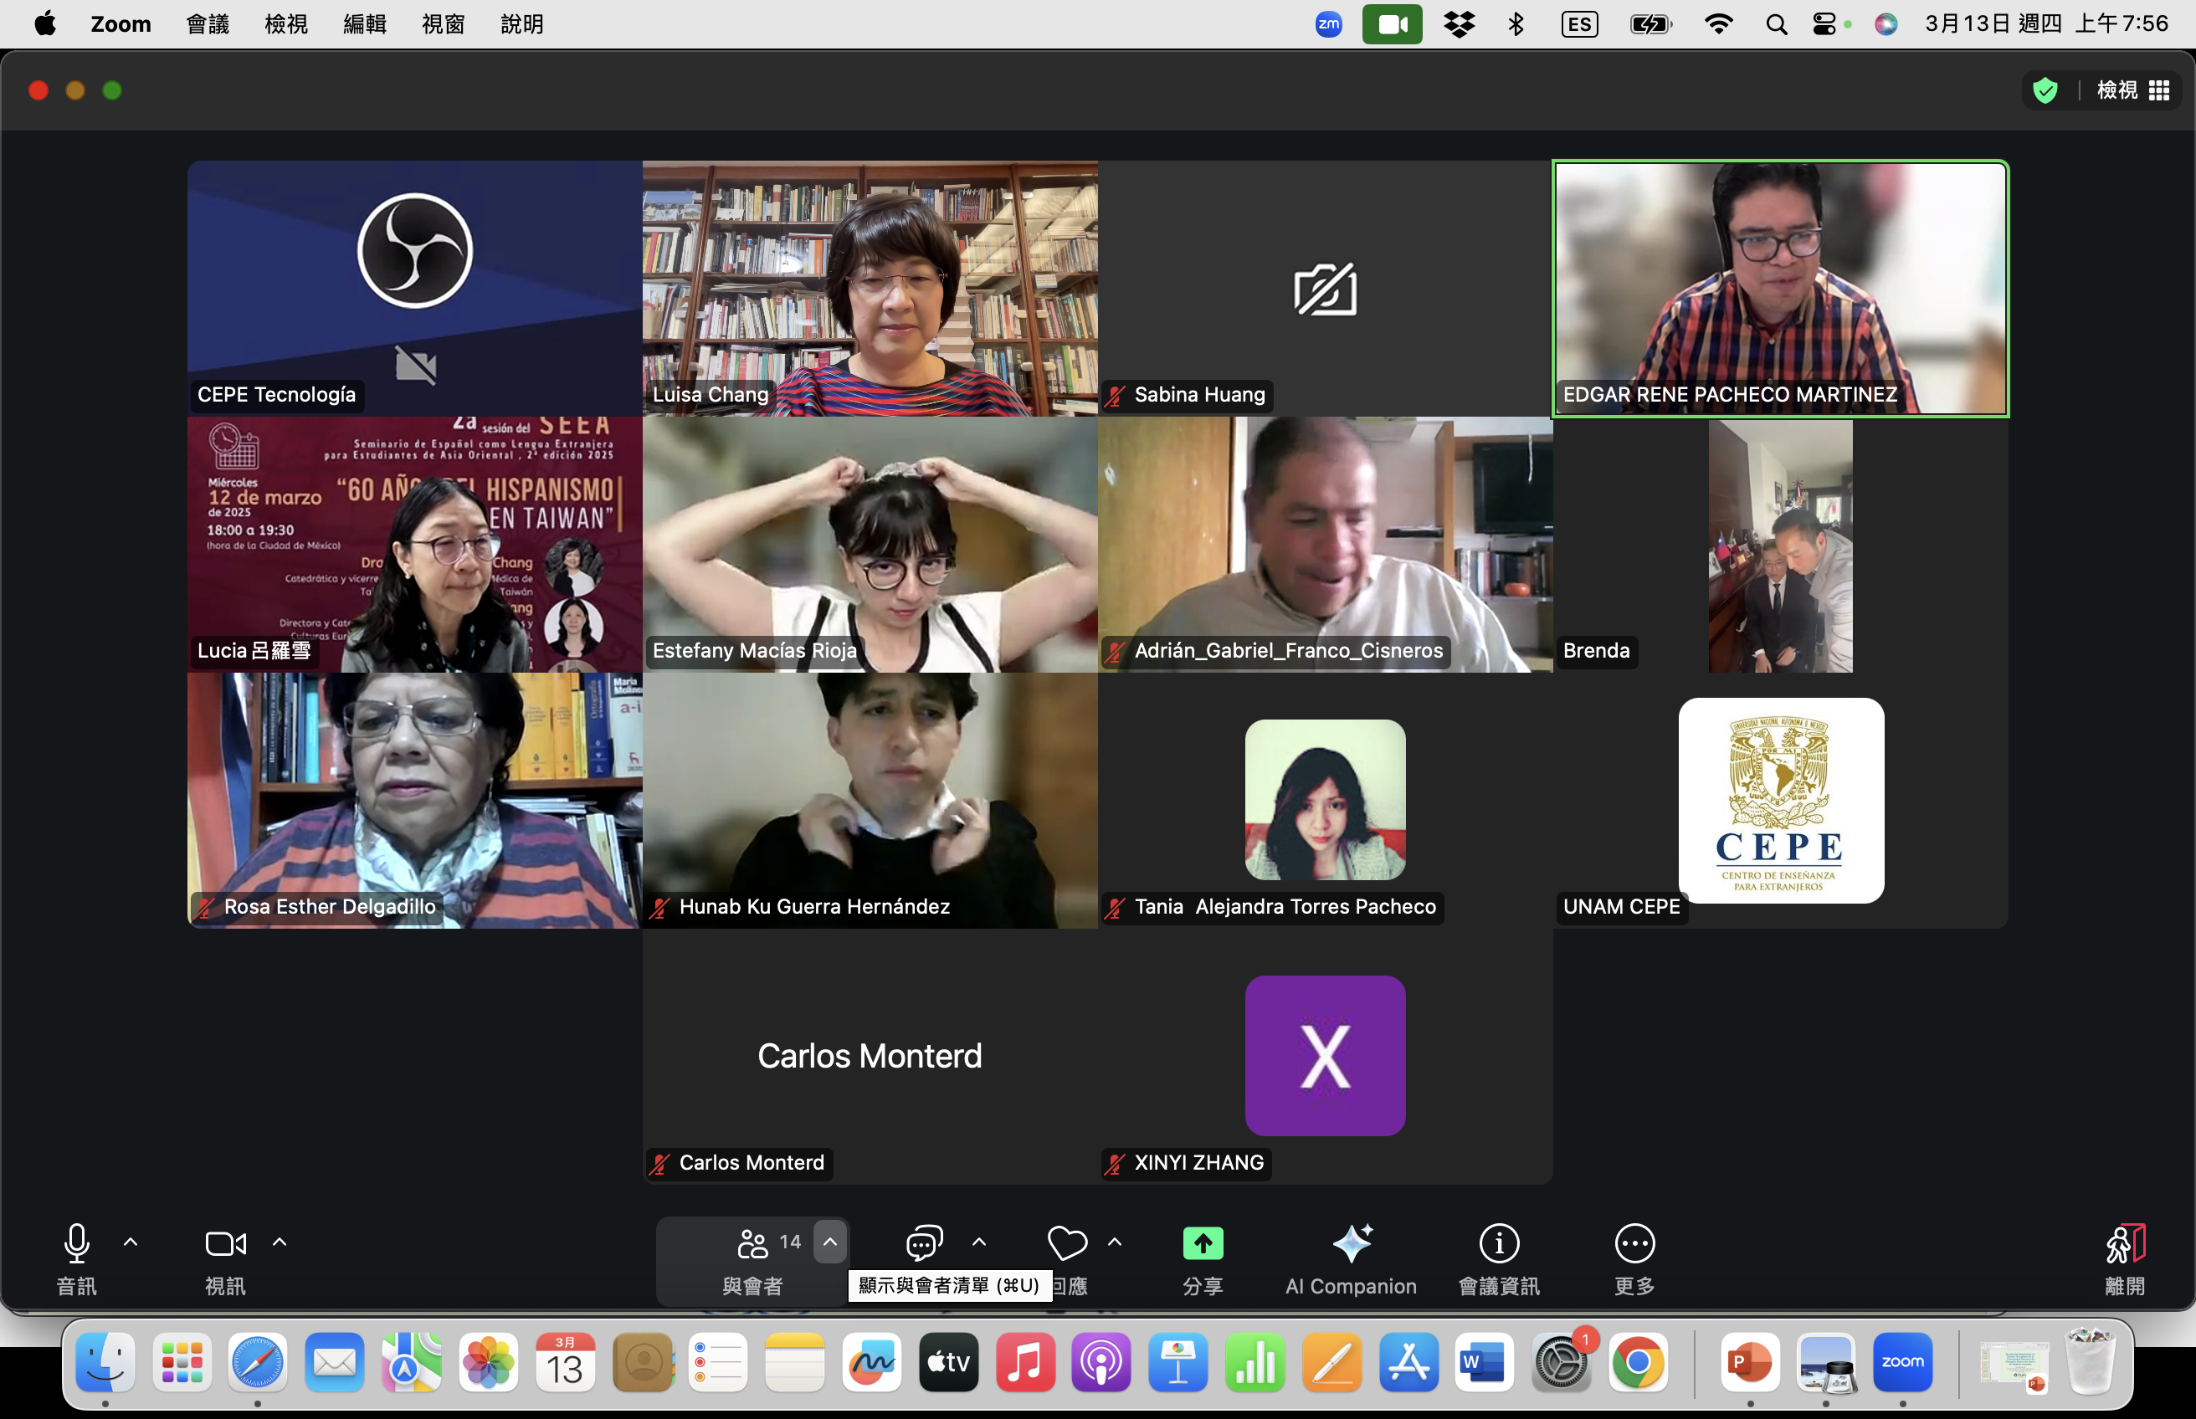The image size is (2196, 1419).
Task: Open the date and time in menu bar
Action: [2046, 24]
